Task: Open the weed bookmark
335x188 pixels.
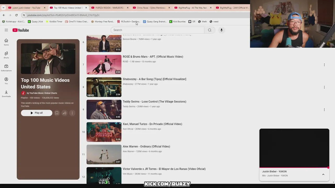Action: 214,22
